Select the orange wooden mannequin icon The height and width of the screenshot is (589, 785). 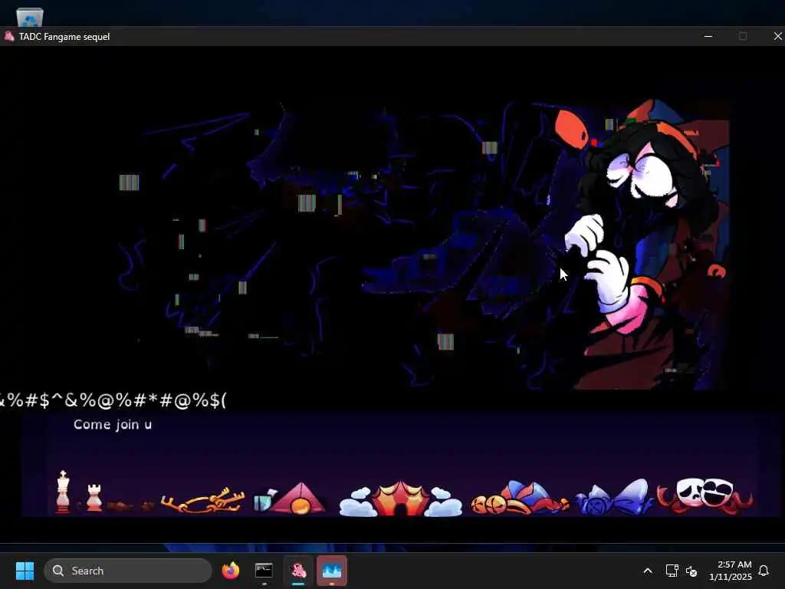coord(202,500)
